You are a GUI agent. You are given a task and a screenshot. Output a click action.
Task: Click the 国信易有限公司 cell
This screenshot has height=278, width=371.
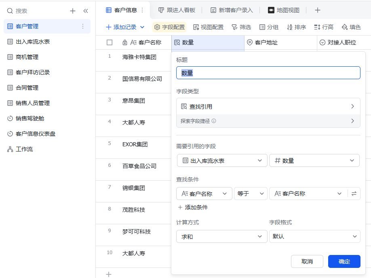coord(142,79)
